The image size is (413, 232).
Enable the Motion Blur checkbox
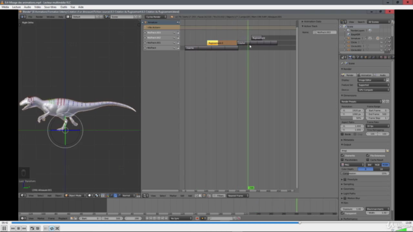345,198
